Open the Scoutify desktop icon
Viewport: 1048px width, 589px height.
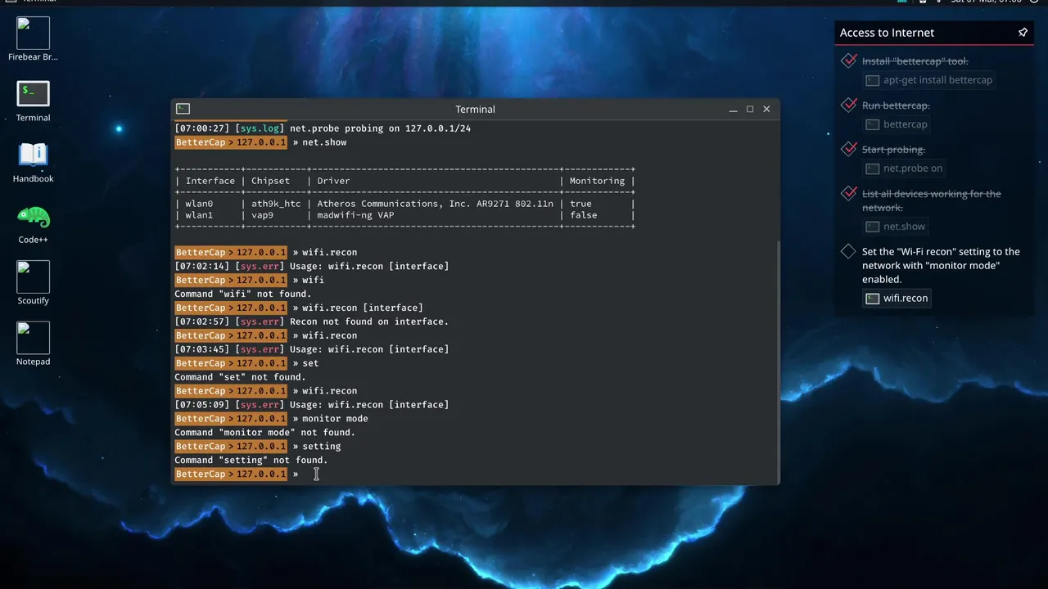(33, 277)
